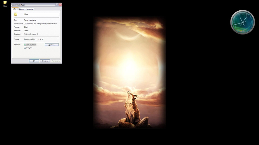Click the Атрибуты label
This screenshot has height=145, width=259.
click(17, 45)
